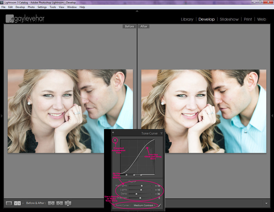Toggle the Tone Curve panel on/off switch
This screenshot has width=274, height=212.
(x=113, y=133)
